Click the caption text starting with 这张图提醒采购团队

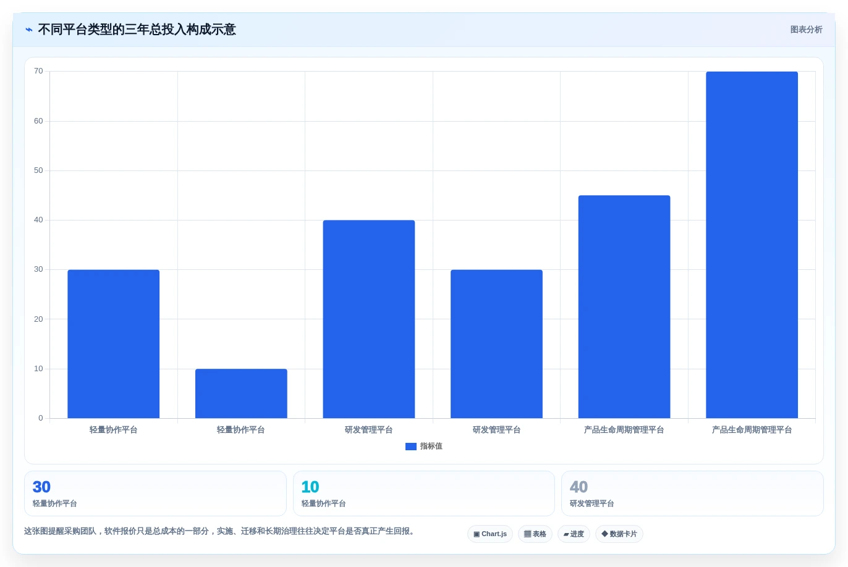[219, 531]
